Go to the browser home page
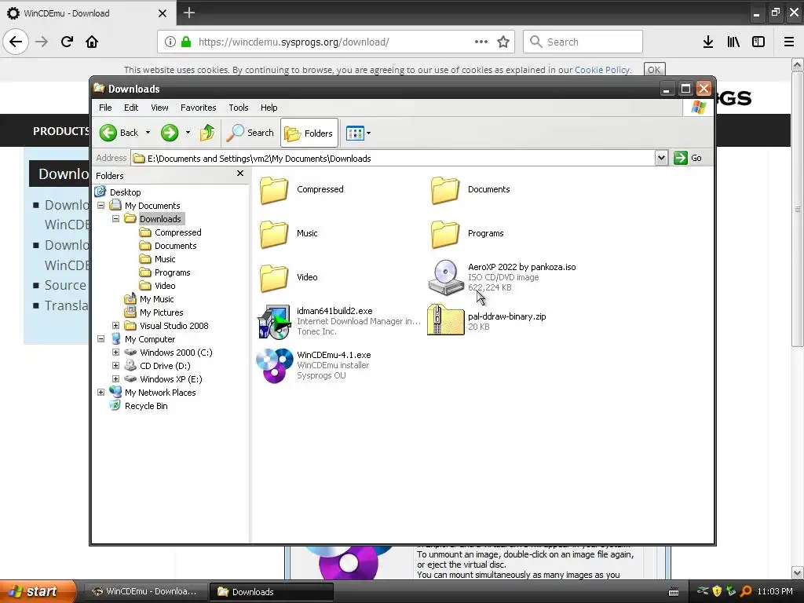The width and height of the screenshot is (804, 603). [x=92, y=42]
